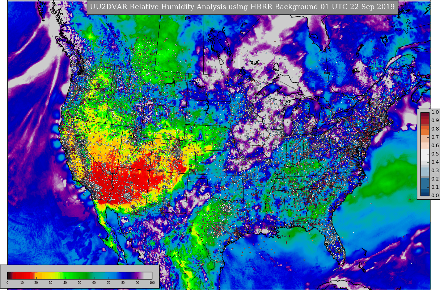Pick the red band above 10 on humidity colorbar
The width and height of the screenshot is (440, 290).
point(22,275)
